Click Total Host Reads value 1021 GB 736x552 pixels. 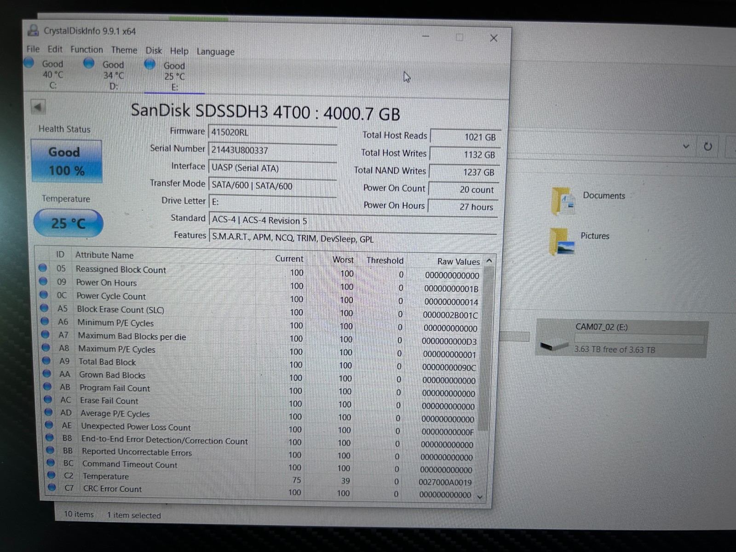pyautogui.click(x=465, y=137)
